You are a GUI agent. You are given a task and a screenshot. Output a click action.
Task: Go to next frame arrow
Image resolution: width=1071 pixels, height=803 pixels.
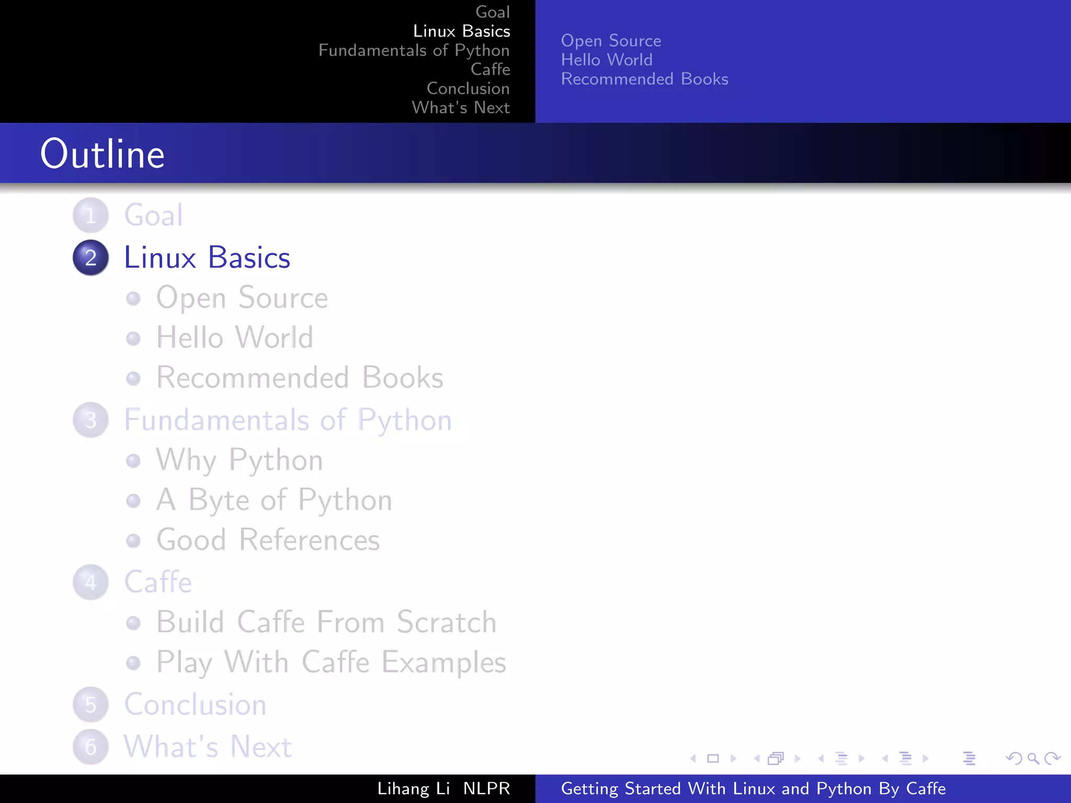(x=797, y=758)
